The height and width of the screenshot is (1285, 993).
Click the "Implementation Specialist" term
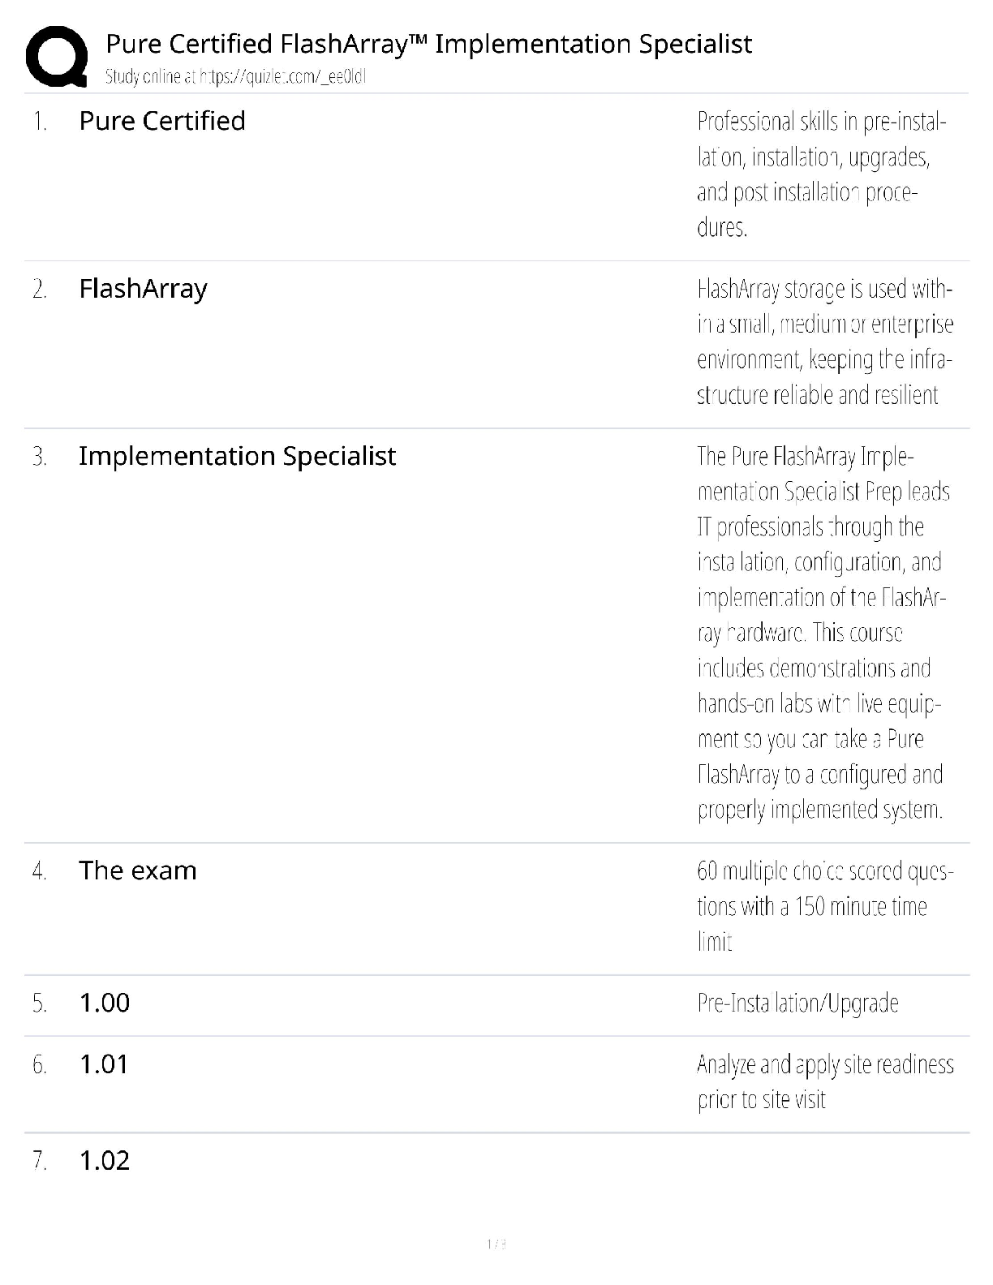pyautogui.click(x=237, y=456)
